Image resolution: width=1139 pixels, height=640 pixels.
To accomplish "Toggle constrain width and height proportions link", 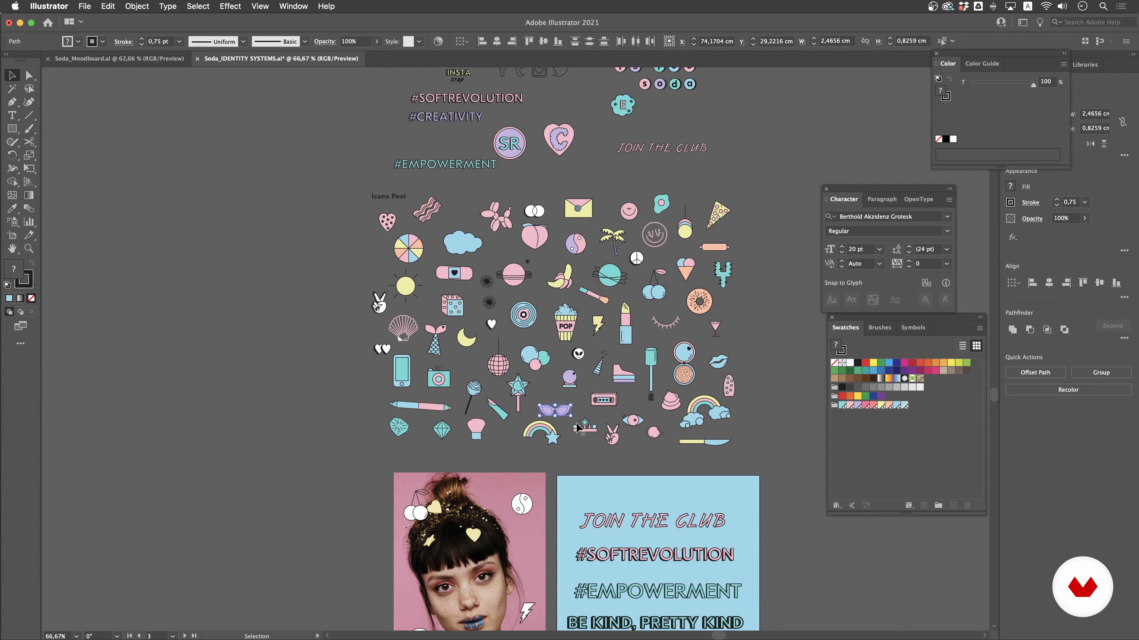I will pyautogui.click(x=1123, y=121).
